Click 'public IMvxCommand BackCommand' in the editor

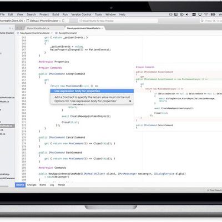pos(60,153)
